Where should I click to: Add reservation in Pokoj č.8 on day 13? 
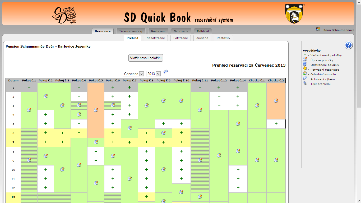[x=147, y=197]
